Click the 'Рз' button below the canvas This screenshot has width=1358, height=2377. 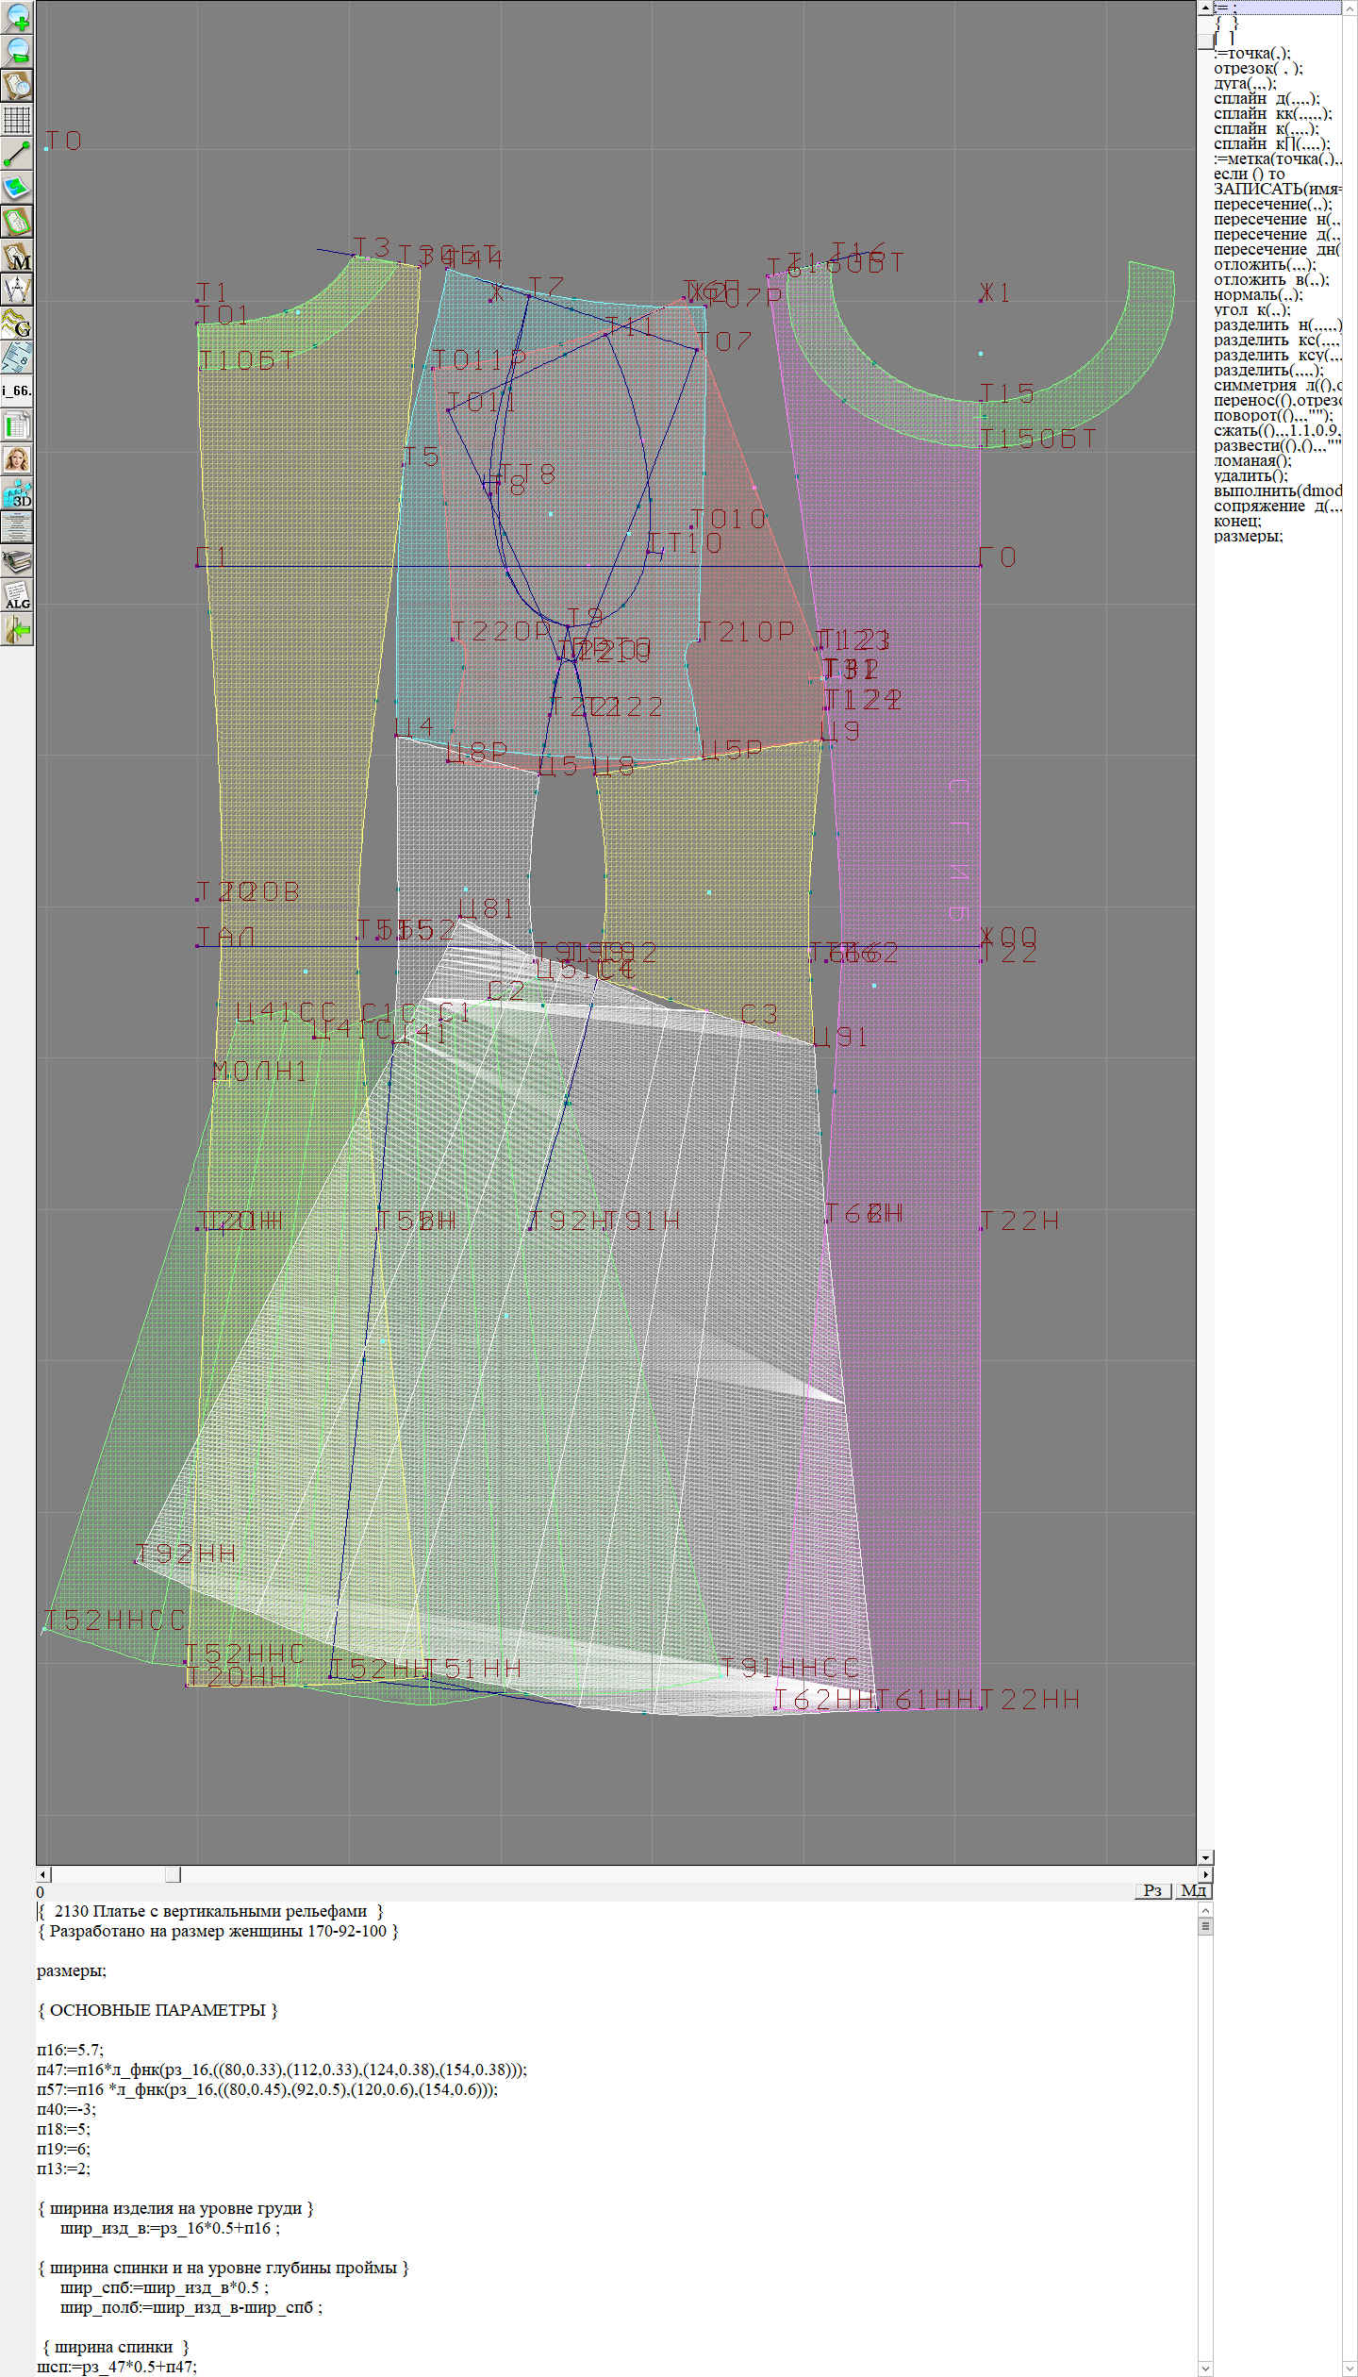point(1152,1890)
